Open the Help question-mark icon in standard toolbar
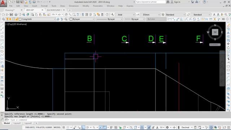 [107, 14]
